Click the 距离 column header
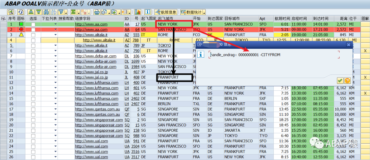The width and height of the screenshot is (370, 160). tap(341, 18)
